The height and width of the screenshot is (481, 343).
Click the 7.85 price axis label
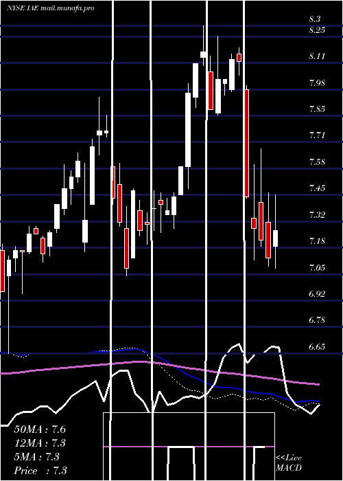click(x=317, y=109)
